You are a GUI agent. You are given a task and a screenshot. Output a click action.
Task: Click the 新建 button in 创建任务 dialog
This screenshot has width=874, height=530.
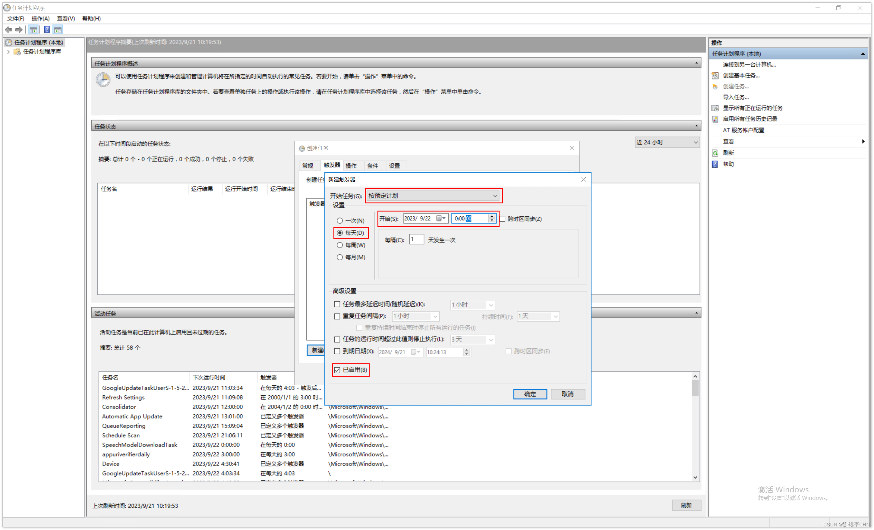(x=316, y=351)
